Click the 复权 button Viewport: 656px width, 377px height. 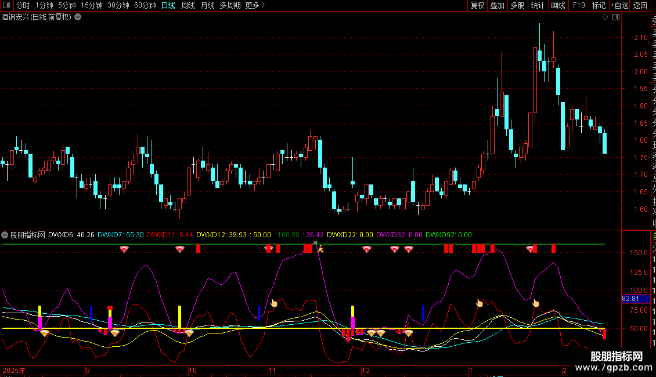click(x=477, y=6)
